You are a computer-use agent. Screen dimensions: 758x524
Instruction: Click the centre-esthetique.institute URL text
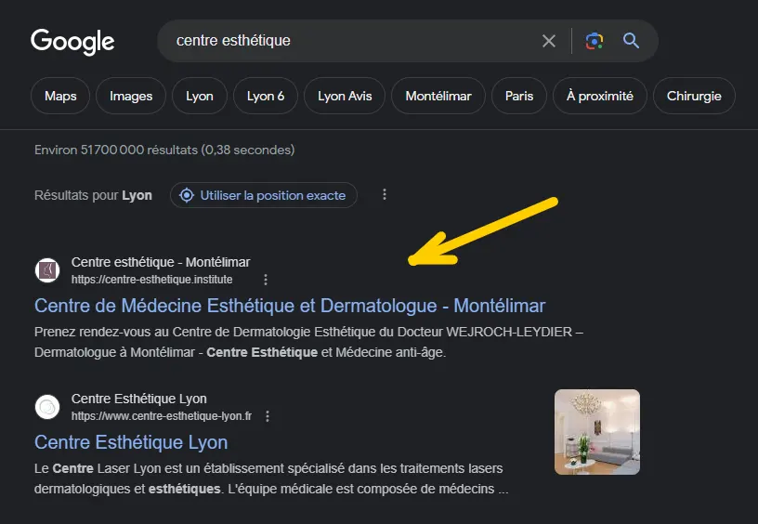(151, 280)
